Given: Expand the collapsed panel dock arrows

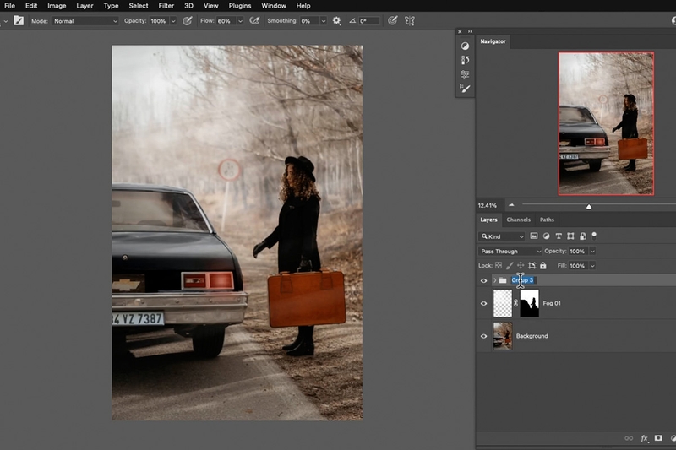Looking at the screenshot, I should (470, 31).
